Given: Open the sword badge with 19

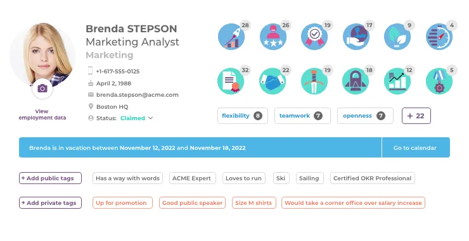Looking at the screenshot, I should (x=314, y=81).
